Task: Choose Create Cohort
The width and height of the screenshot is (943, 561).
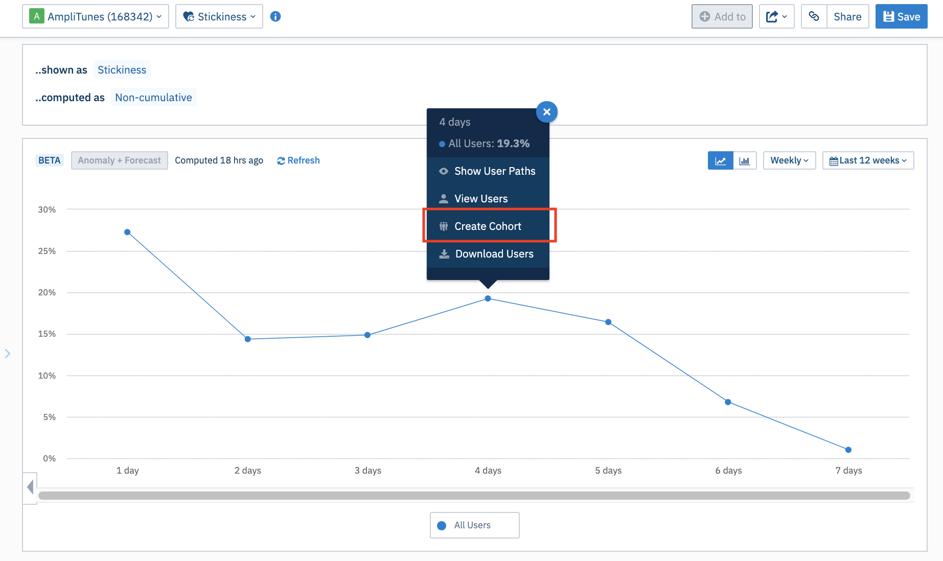Action: point(488,226)
